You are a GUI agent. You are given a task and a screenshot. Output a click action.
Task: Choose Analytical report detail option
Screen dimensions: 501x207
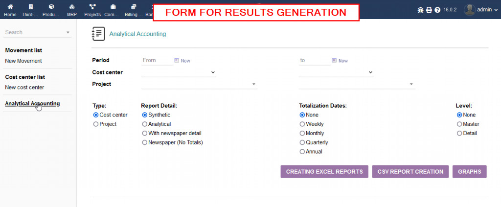pyautogui.click(x=145, y=124)
